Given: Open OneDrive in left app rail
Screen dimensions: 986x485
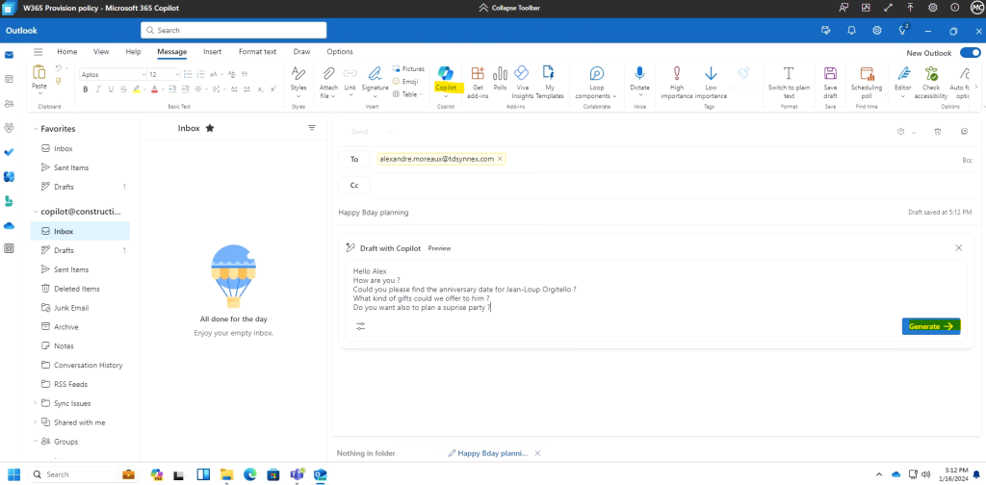Looking at the screenshot, I should point(9,225).
